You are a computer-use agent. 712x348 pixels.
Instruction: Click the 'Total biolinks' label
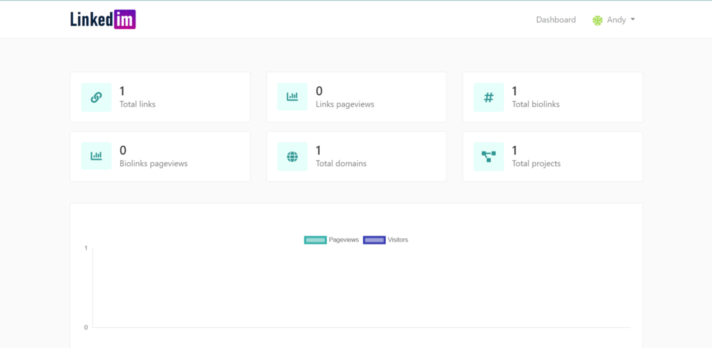[536, 104]
